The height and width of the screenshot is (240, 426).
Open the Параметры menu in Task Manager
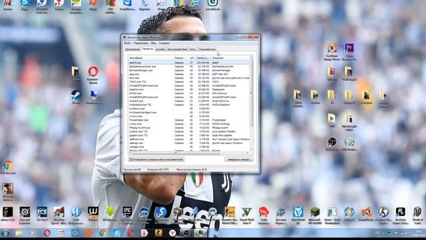point(141,43)
